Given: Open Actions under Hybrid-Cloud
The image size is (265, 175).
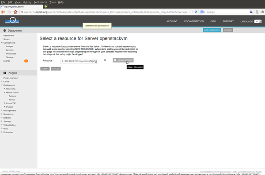Looking at the screenshot, I should [12, 96].
